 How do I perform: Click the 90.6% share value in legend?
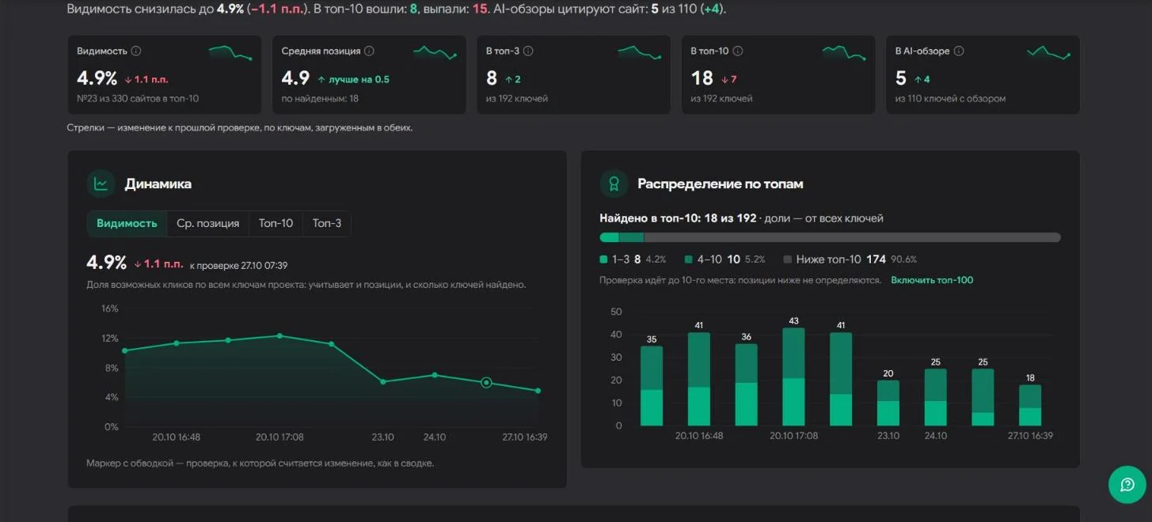coord(904,259)
